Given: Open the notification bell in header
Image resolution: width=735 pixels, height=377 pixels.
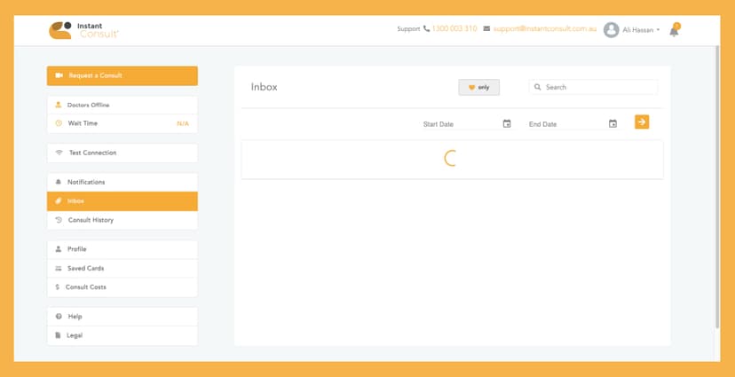Looking at the screenshot, I should (x=674, y=30).
